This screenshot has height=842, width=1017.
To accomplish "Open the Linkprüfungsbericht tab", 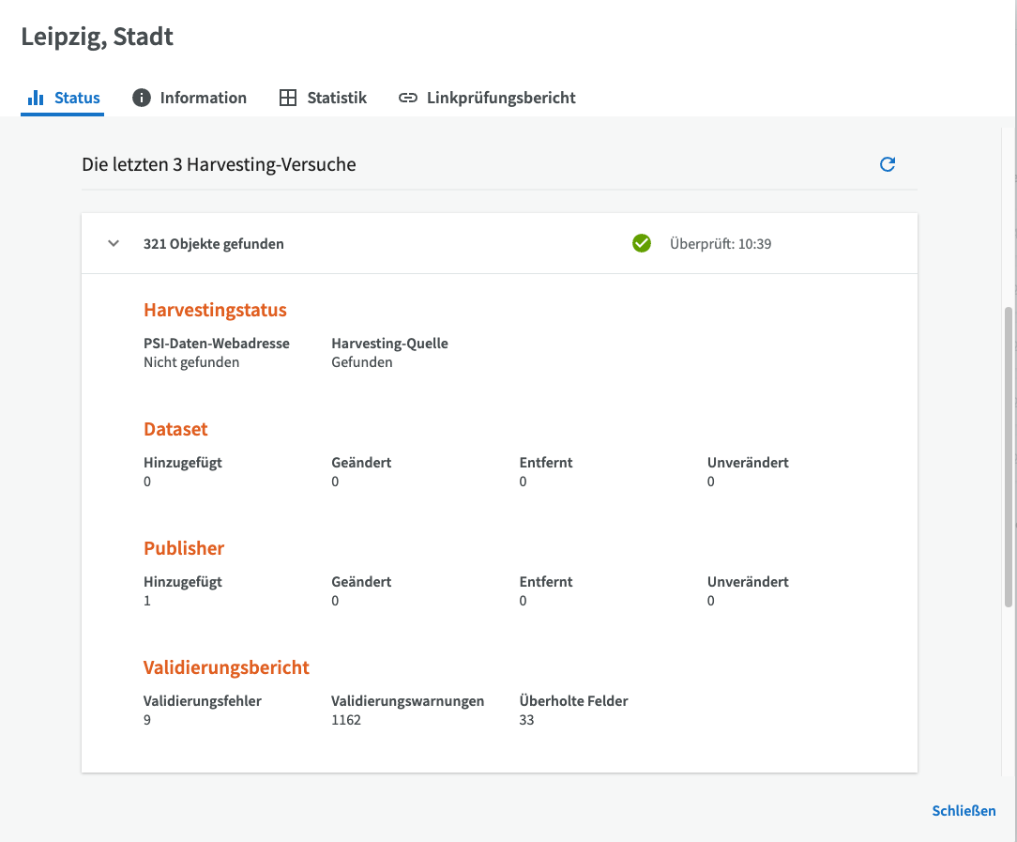I will click(486, 98).
